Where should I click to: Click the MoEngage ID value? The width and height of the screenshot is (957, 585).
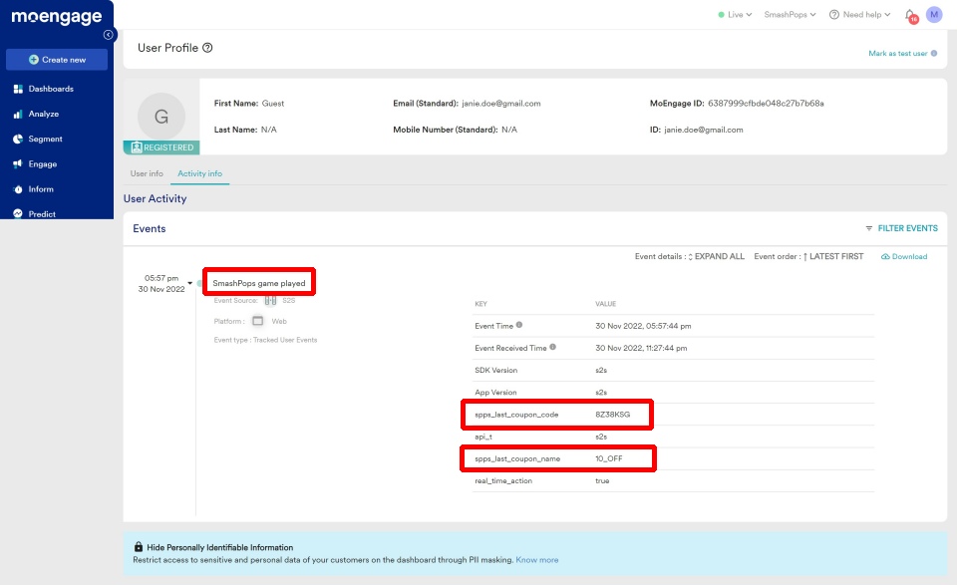(766, 104)
